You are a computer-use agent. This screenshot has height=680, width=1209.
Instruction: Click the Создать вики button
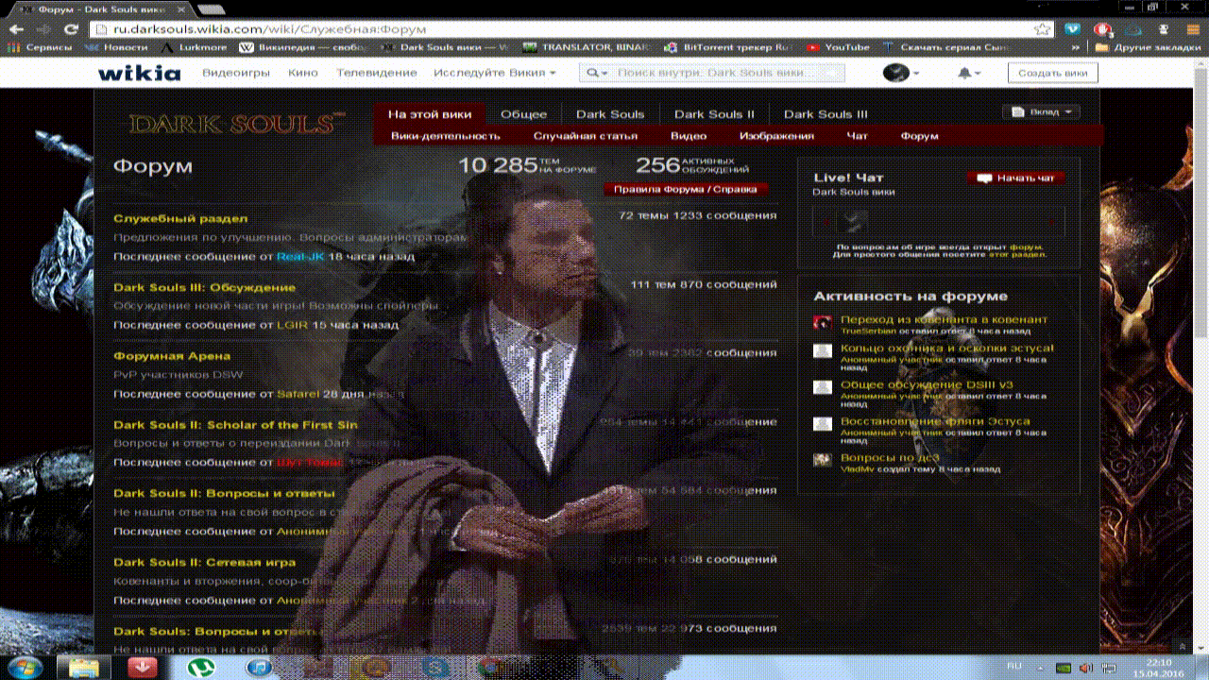[1053, 73]
